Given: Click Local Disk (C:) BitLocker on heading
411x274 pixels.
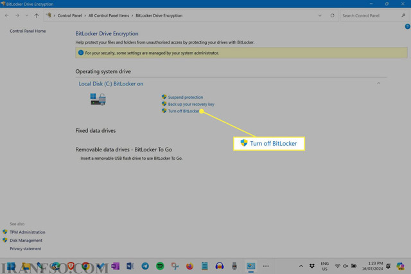Looking at the screenshot, I should pyautogui.click(x=111, y=84).
